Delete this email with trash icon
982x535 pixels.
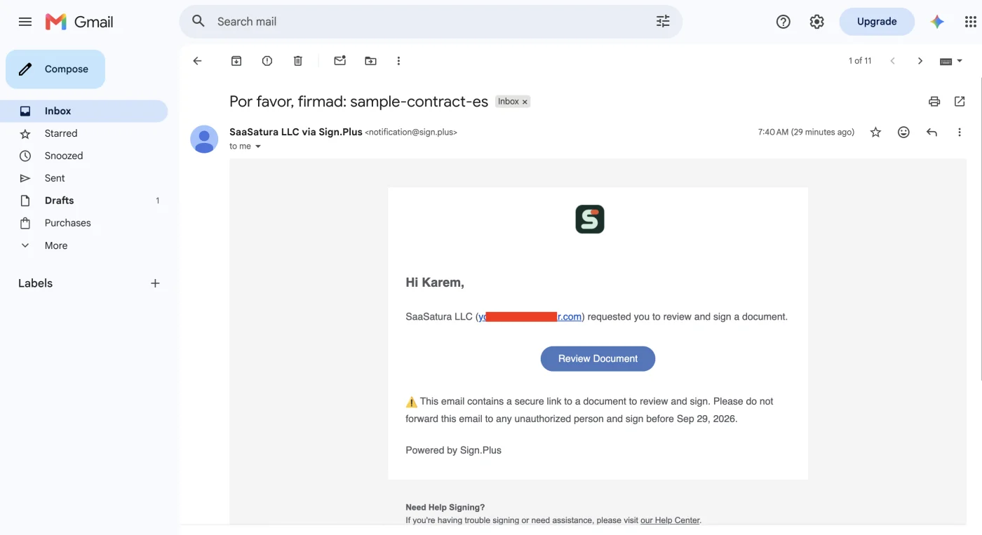[x=298, y=61]
